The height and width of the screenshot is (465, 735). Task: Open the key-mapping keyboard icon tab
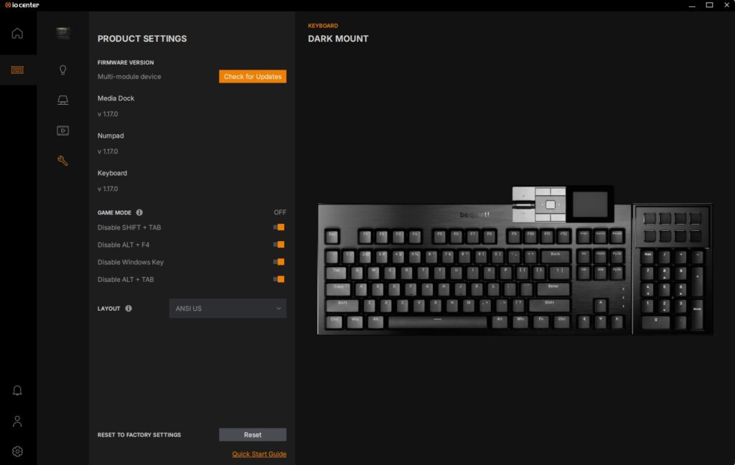63,100
